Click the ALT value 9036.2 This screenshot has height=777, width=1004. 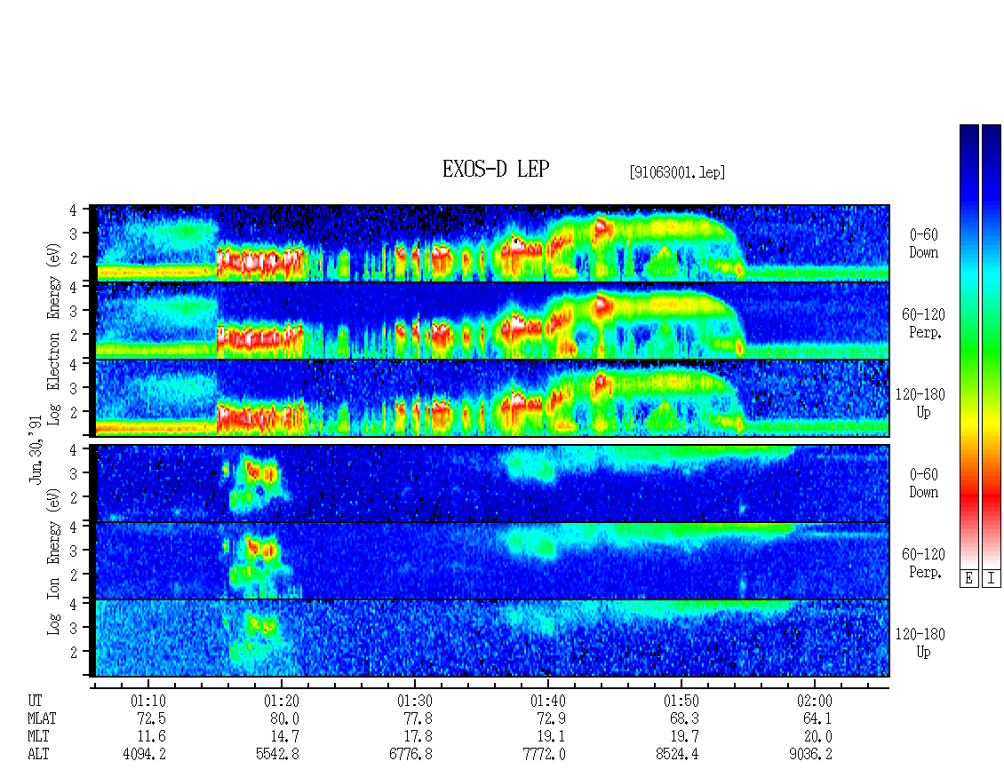click(x=810, y=754)
